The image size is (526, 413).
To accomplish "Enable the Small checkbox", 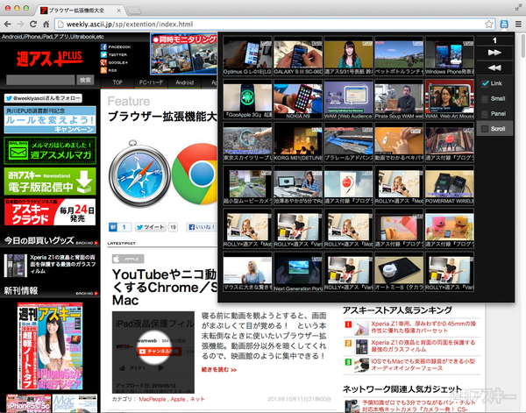I will pos(485,98).
